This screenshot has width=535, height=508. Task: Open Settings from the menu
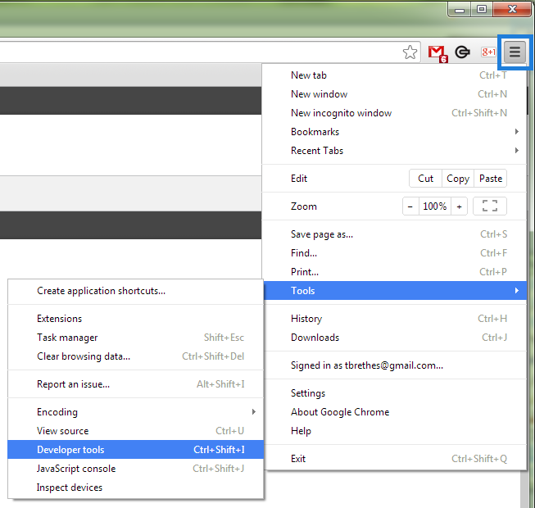pyautogui.click(x=394, y=393)
